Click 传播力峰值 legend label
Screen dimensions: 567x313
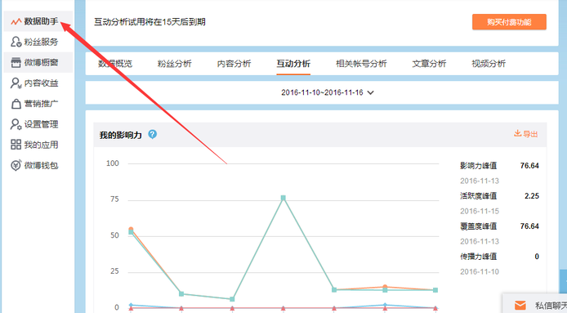[x=479, y=257]
